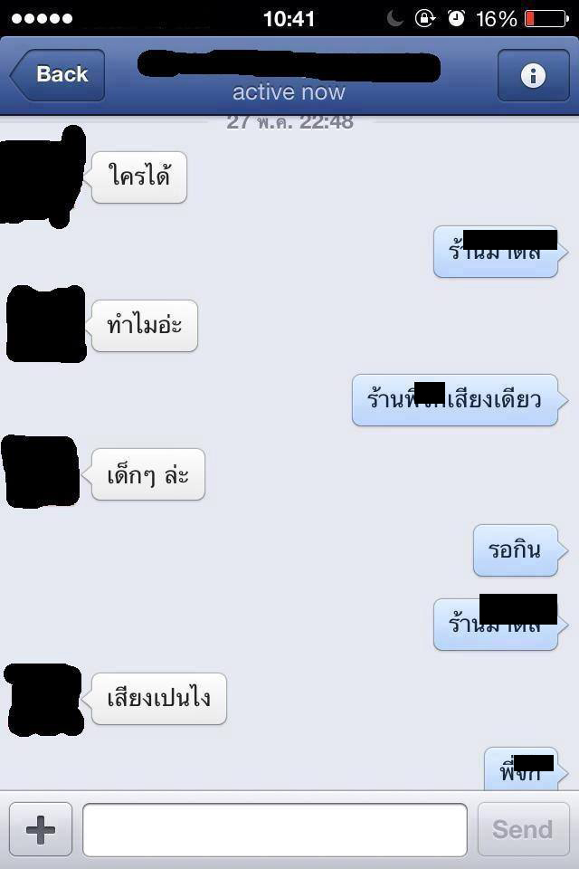The height and width of the screenshot is (869, 579).
Task: Select the 'เสียงเดียว' sent message bubble
Action: coord(455,400)
